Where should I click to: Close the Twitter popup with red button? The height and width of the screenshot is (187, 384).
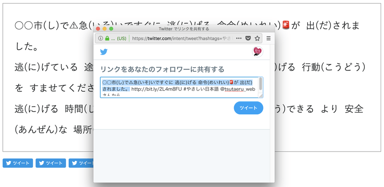pos(98,29)
